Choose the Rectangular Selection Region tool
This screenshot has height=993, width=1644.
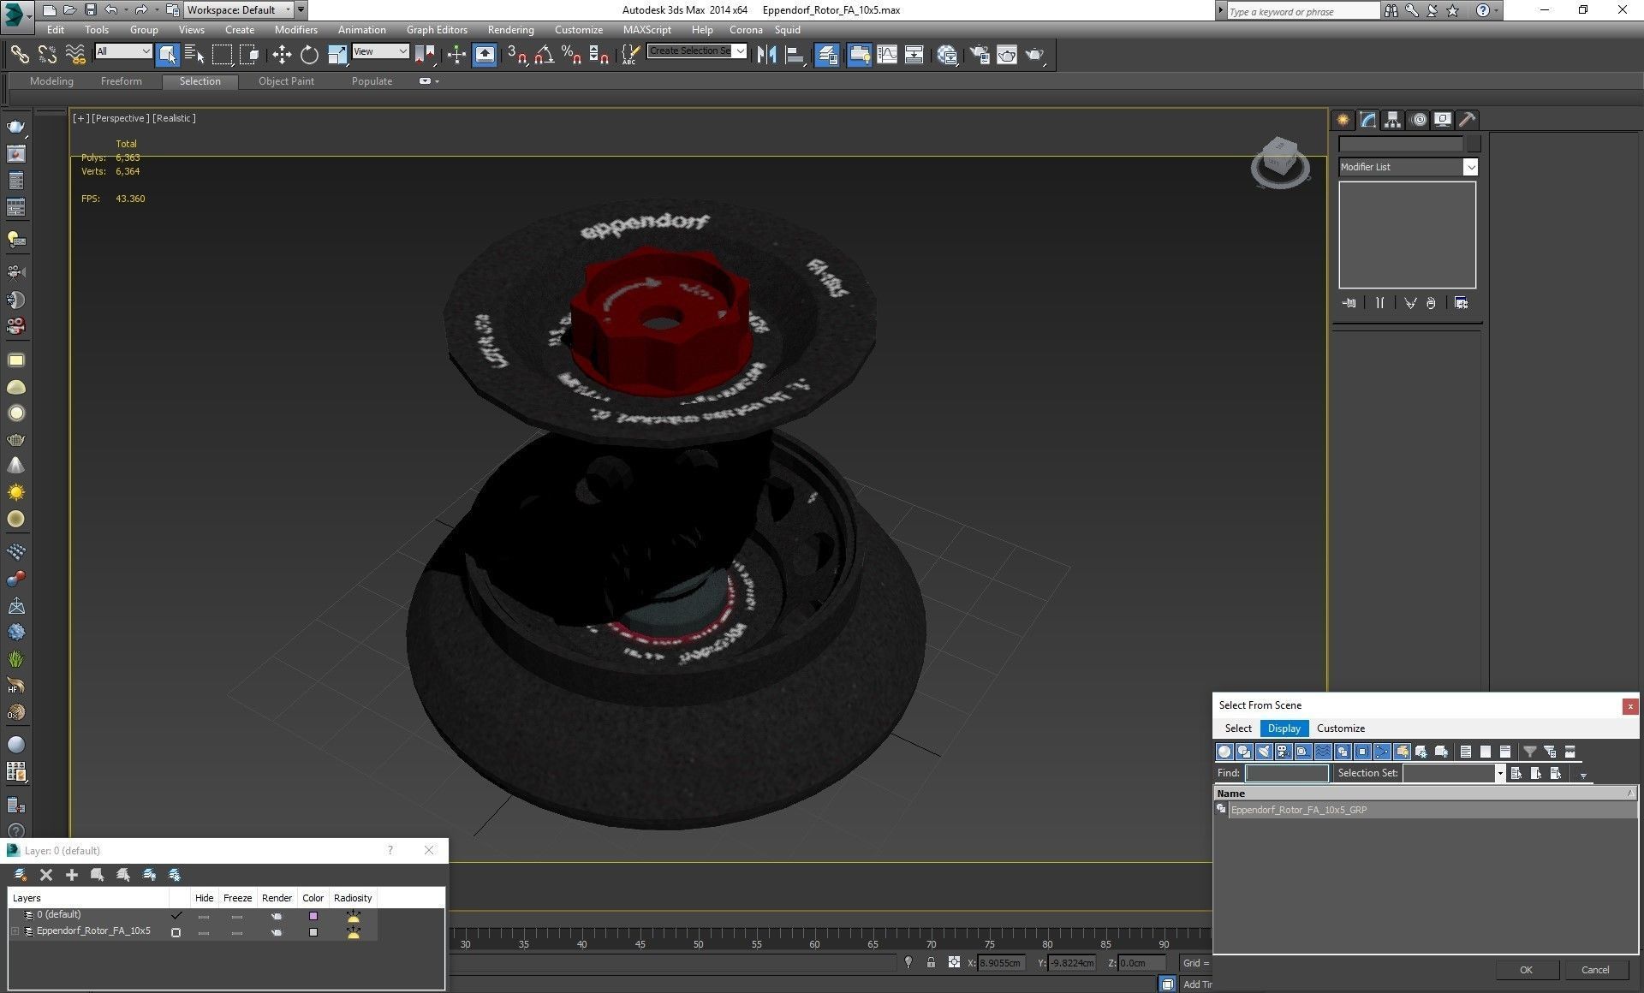(222, 55)
